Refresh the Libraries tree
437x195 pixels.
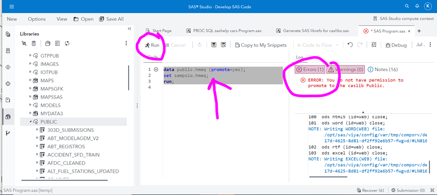tap(67, 43)
